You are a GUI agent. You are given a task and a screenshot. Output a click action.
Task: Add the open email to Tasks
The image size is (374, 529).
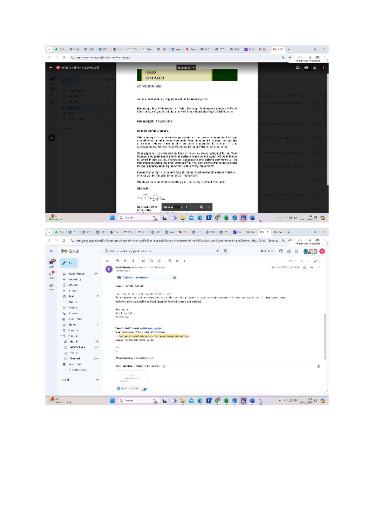pyautogui.click(x=159, y=261)
